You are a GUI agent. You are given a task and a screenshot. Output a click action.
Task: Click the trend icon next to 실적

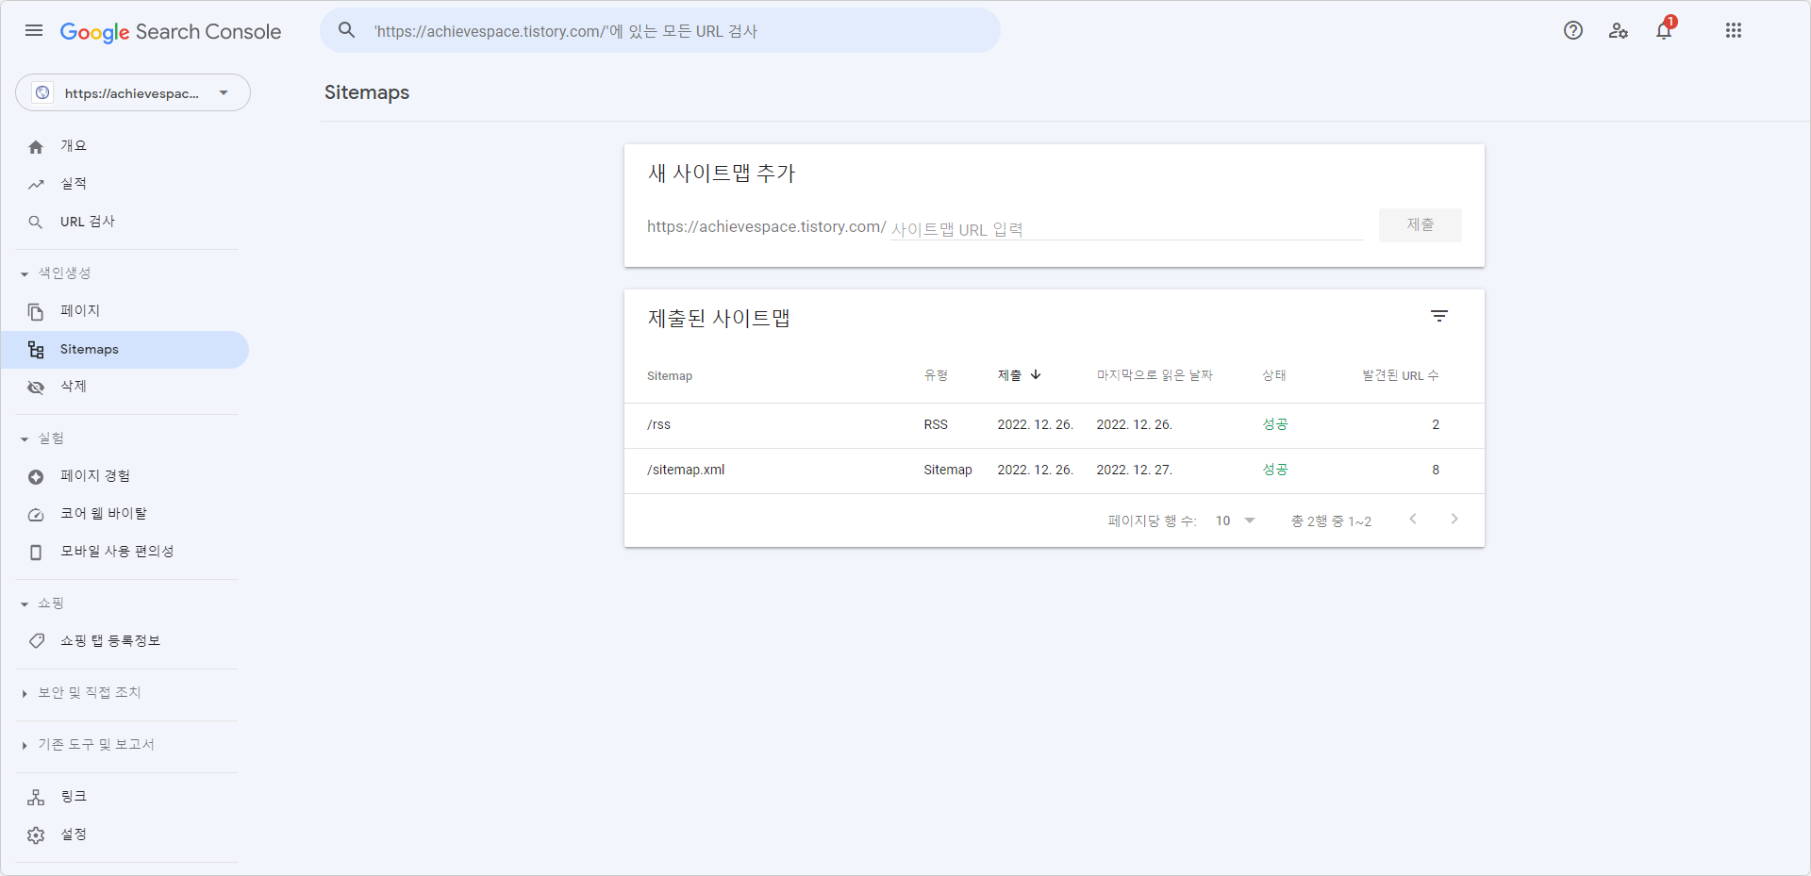(x=36, y=184)
